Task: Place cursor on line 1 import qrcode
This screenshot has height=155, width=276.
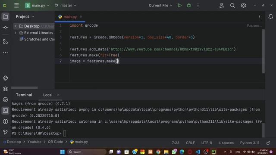Action: click(x=84, y=25)
